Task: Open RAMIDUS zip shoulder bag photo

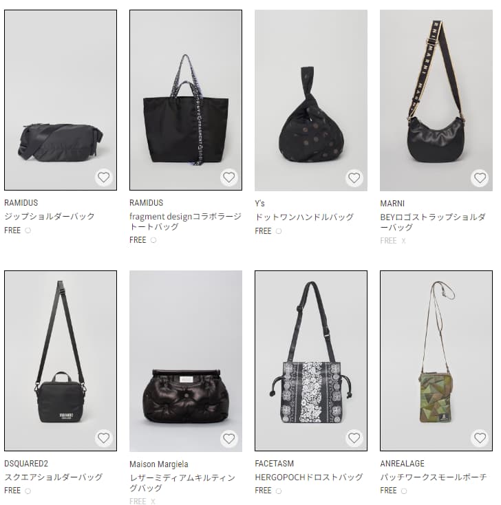Action: (61, 100)
